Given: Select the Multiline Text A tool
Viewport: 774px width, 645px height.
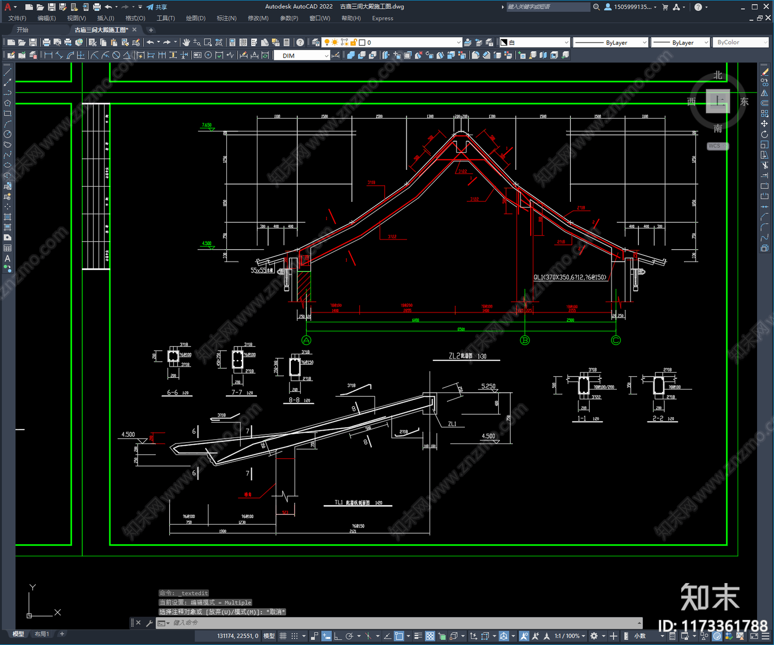Looking at the screenshot, I should [7, 258].
